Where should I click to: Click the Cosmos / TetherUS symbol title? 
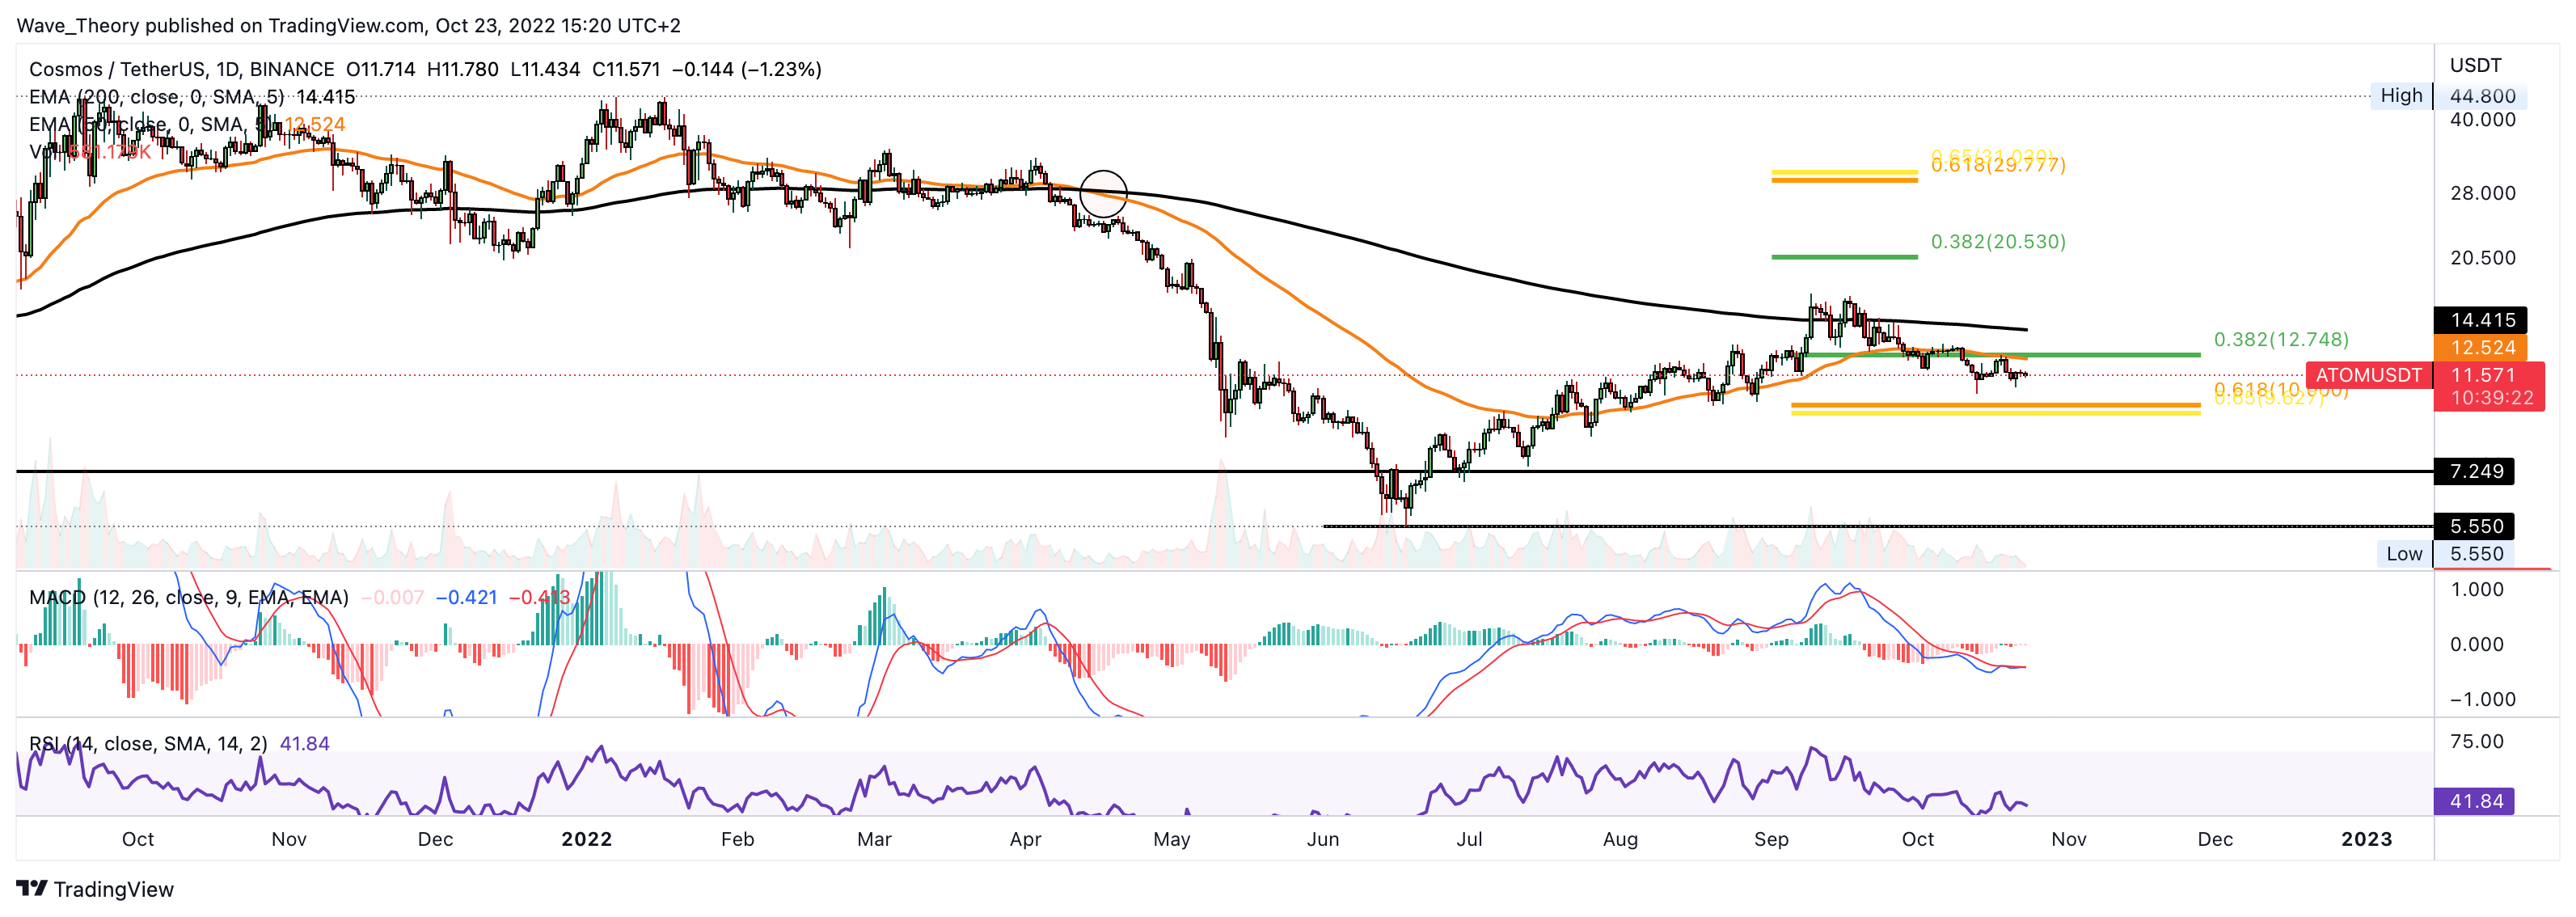click(x=117, y=69)
